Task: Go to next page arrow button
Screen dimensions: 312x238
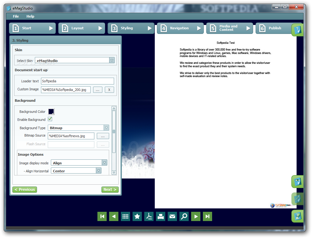Action: tap(196, 216)
